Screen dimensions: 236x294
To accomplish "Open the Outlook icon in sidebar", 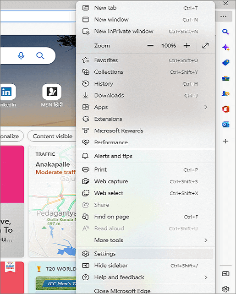I will pos(225,125).
